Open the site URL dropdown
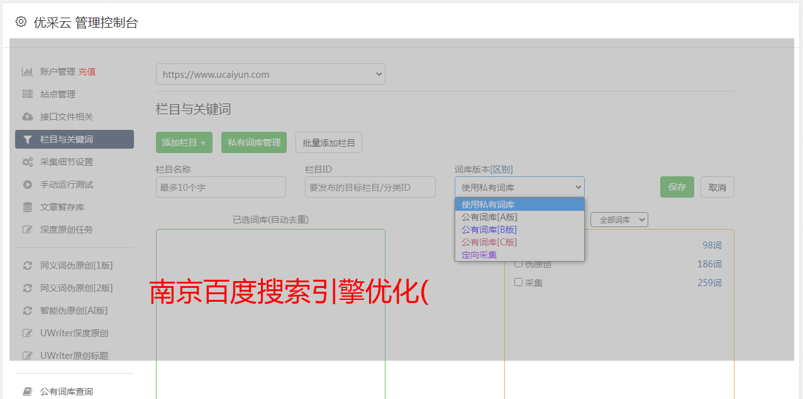 270,74
